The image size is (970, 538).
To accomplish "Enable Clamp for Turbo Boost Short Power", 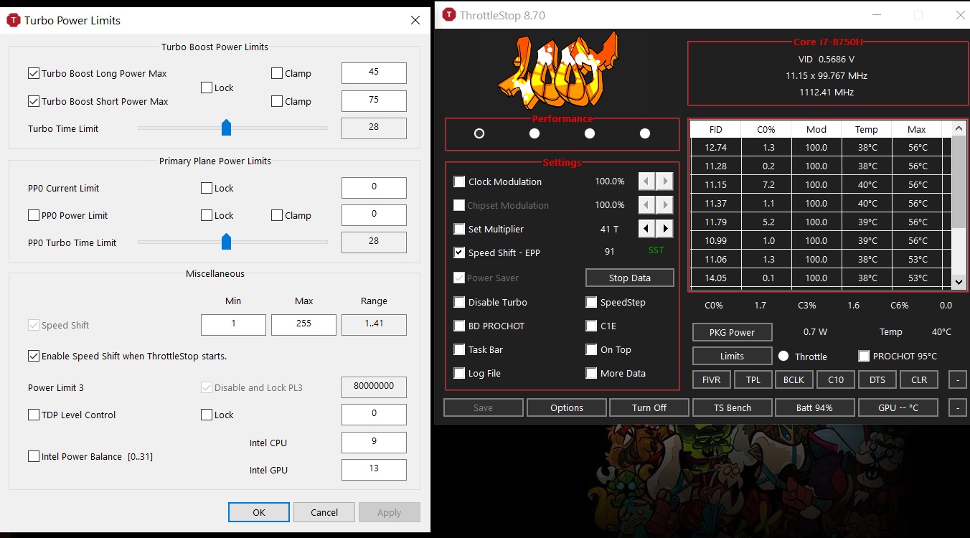I will 277,101.
